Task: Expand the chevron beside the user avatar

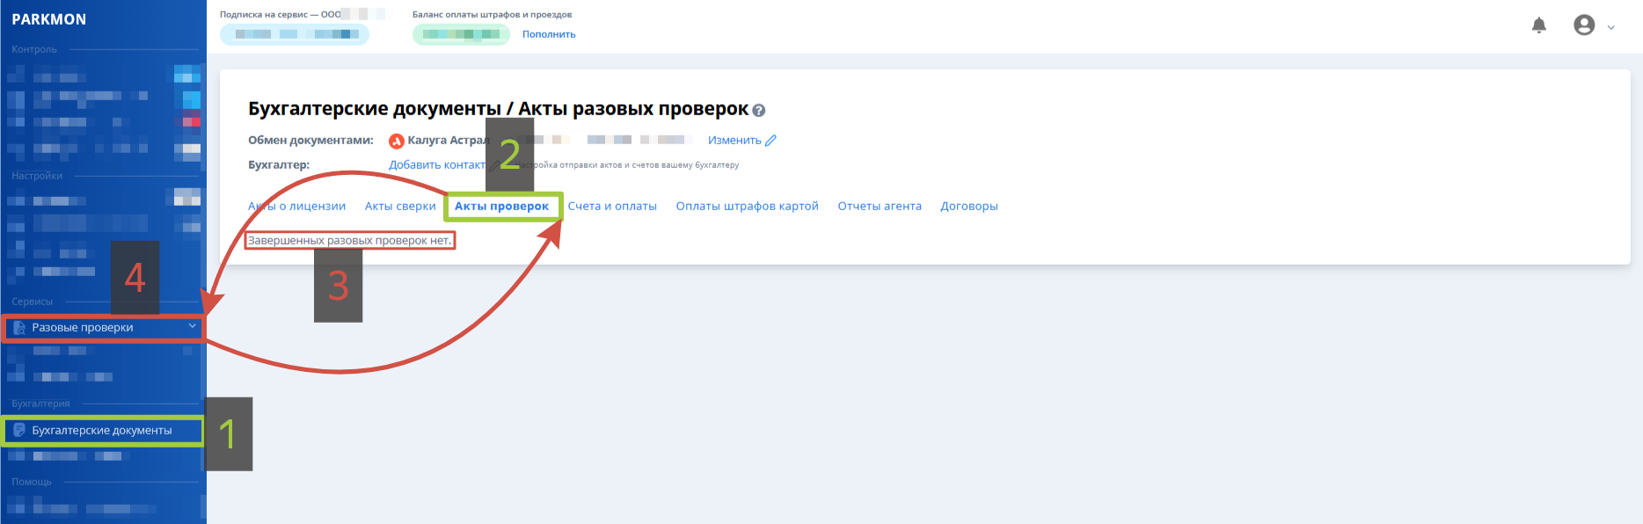Action: click(1610, 27)
